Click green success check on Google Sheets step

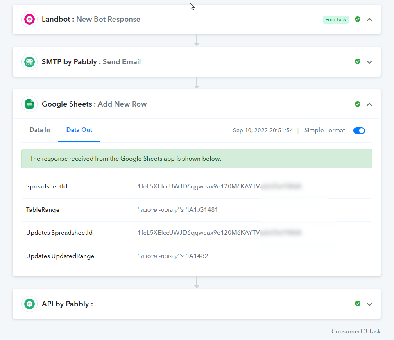point(358,104)
